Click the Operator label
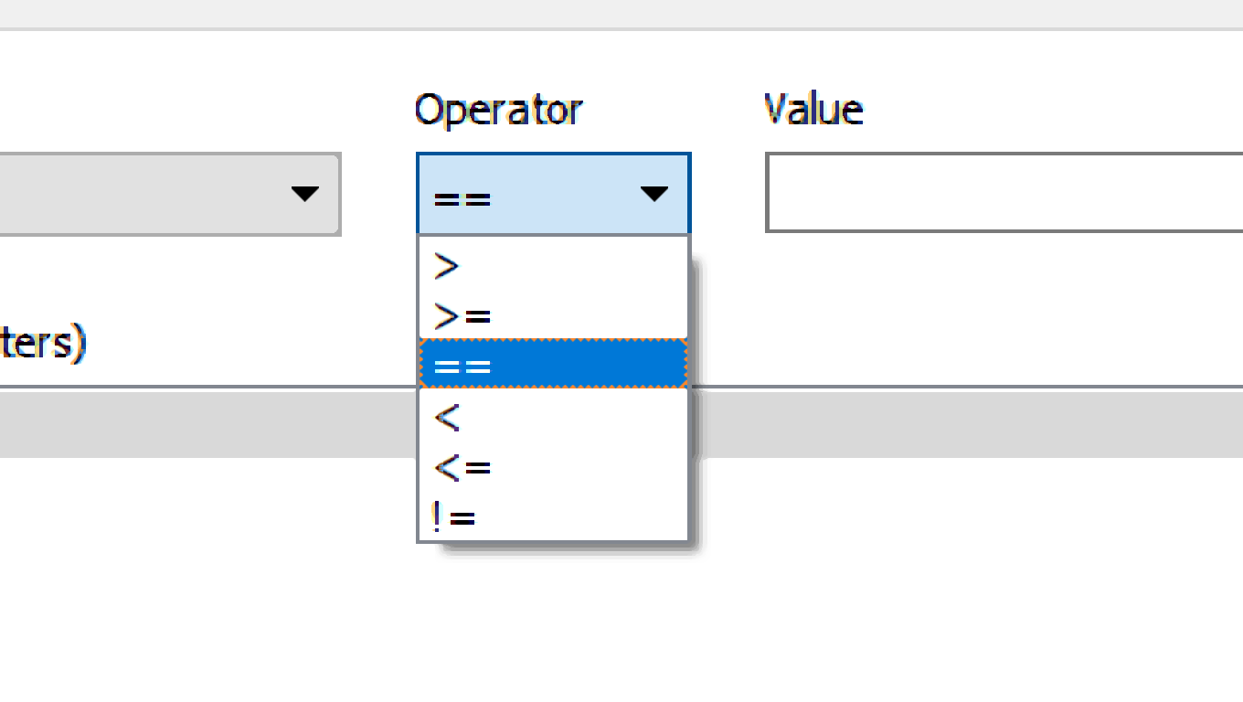This screenshot has width=1243, height=702. pyautogui.click(x=498, y=110)
